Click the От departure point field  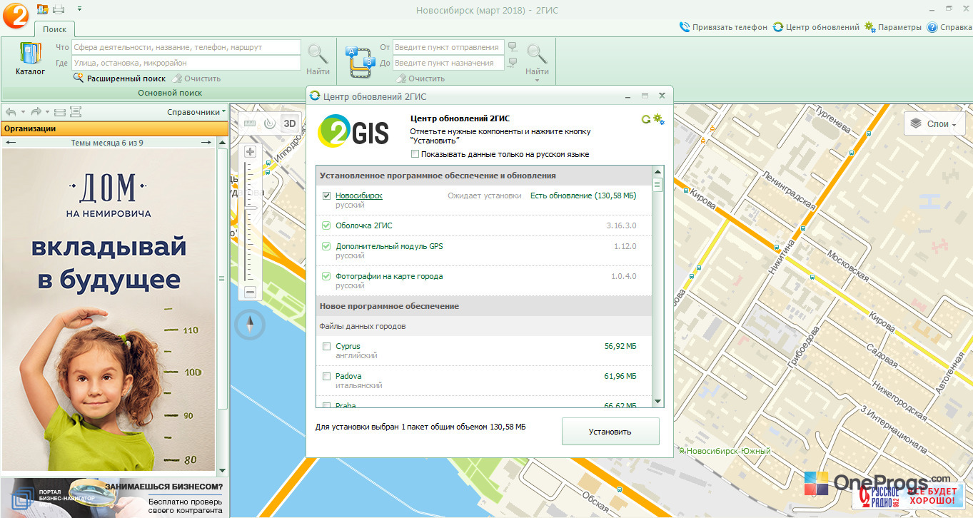pos(448,47)
